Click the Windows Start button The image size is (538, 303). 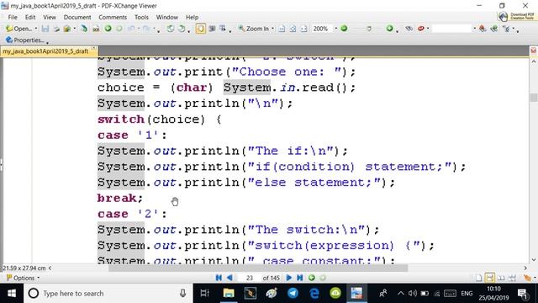[12, 294]
